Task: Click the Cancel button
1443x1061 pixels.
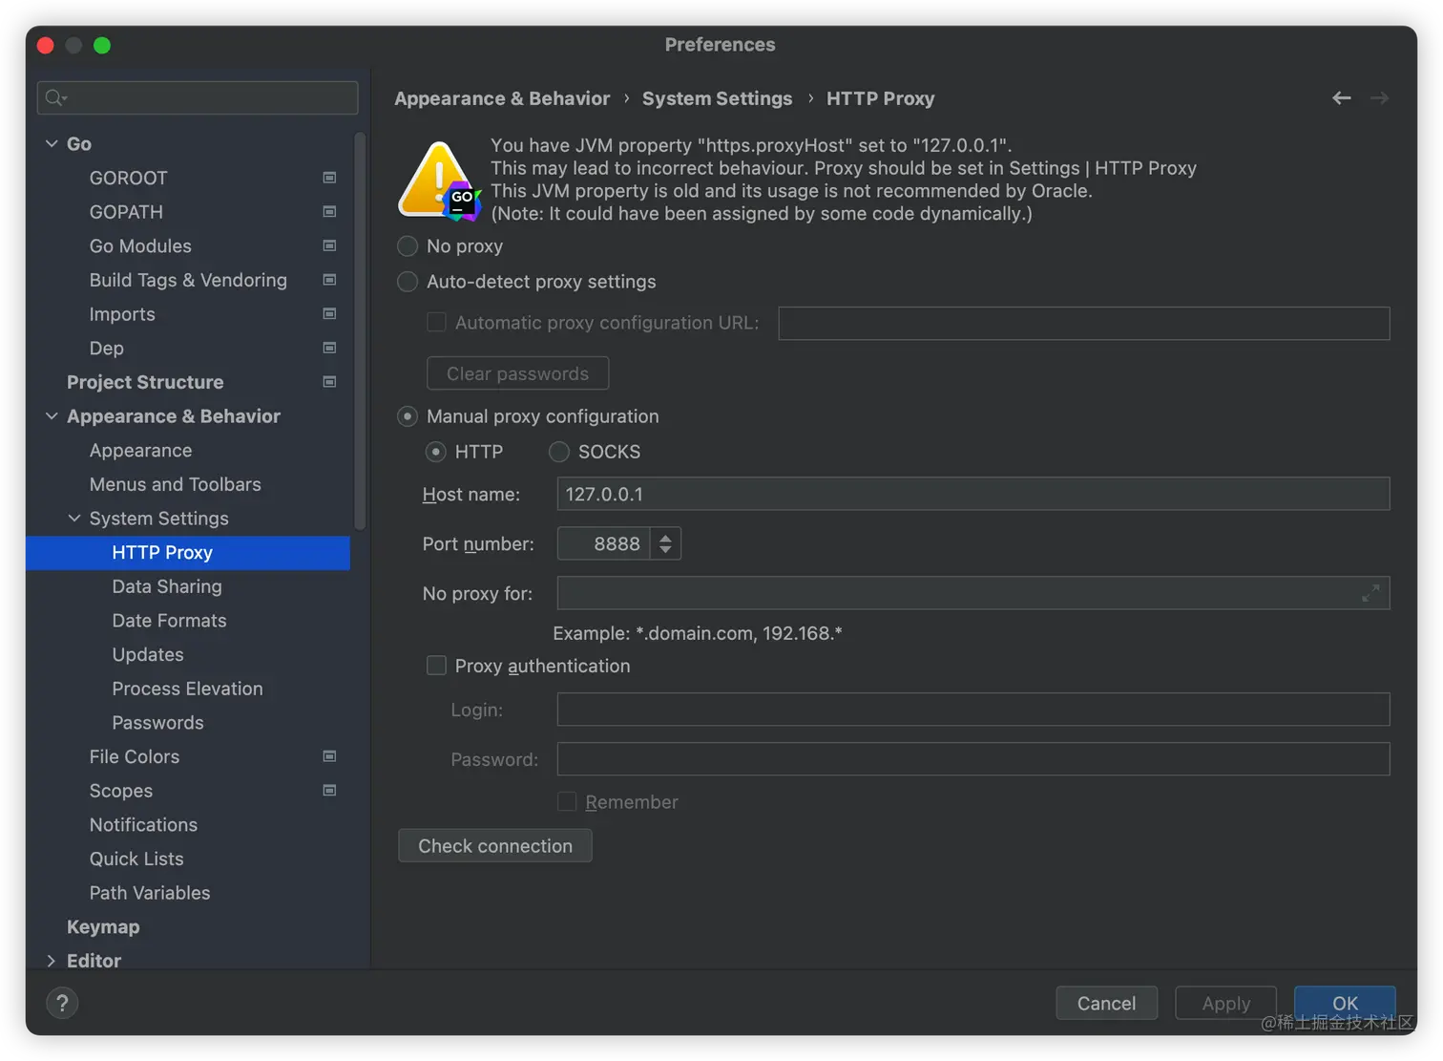Action: pos(1106,1003)
